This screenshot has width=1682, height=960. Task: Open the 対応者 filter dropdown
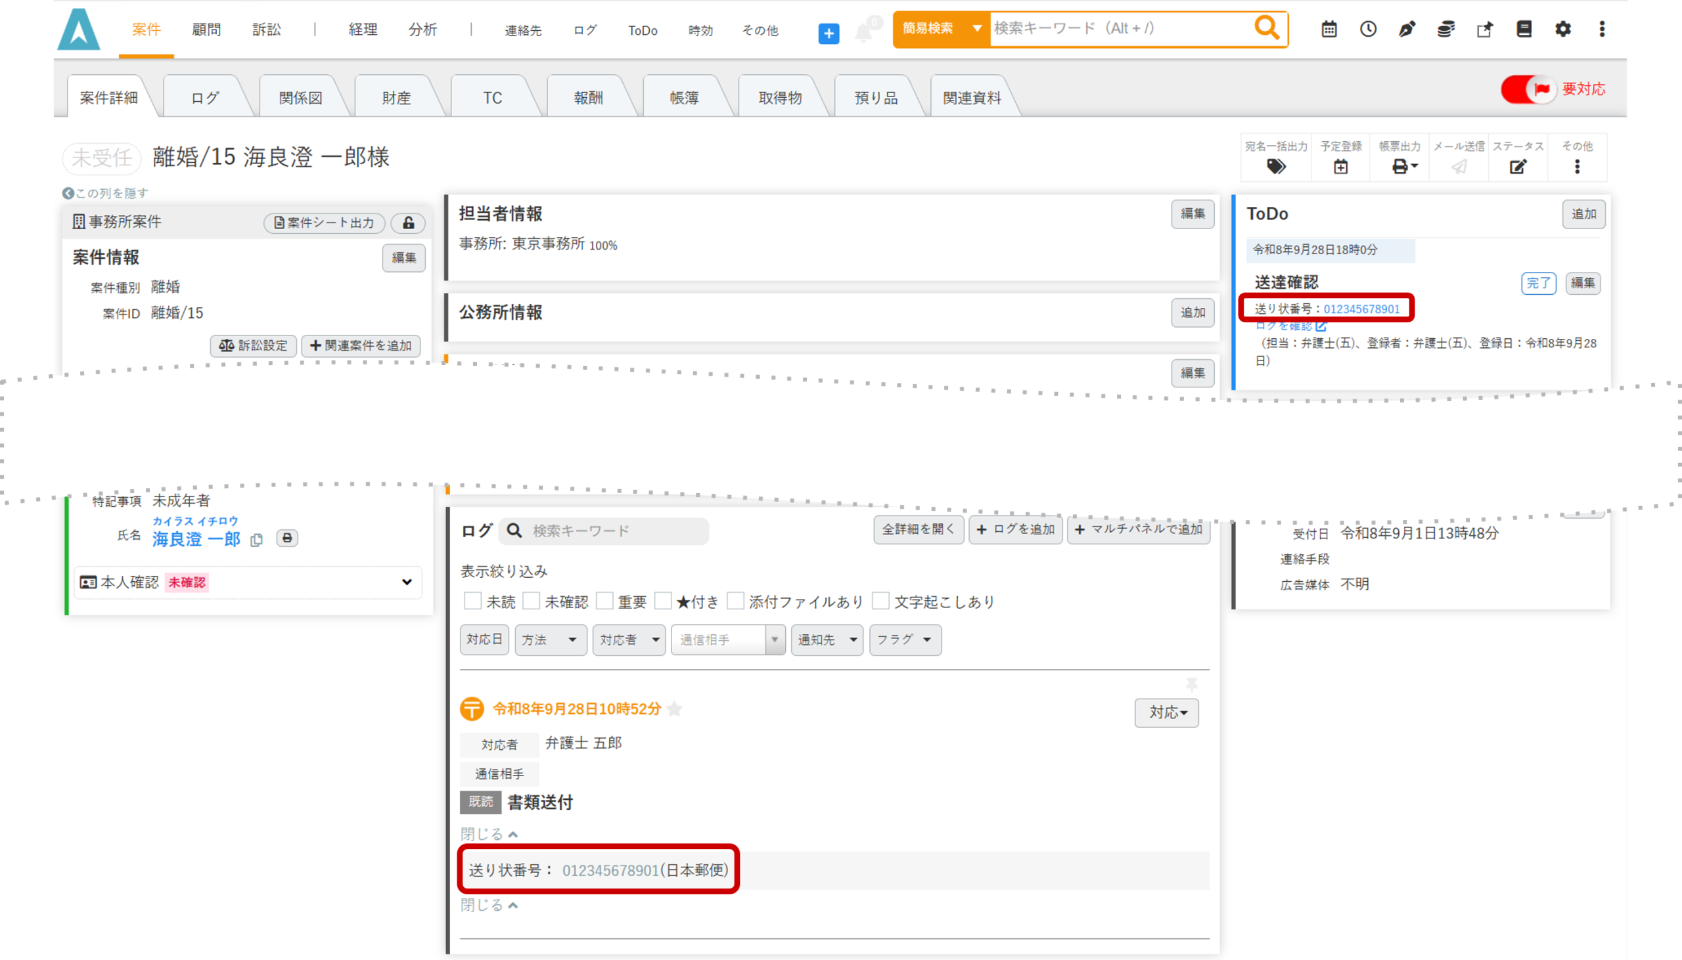point(629,640)
